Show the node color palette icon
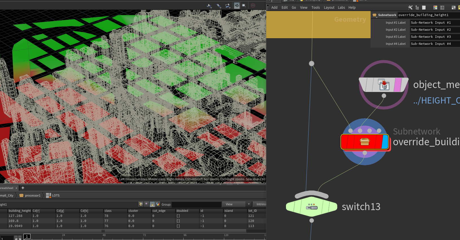Screen dimensions: 460x240 [435, 8]
